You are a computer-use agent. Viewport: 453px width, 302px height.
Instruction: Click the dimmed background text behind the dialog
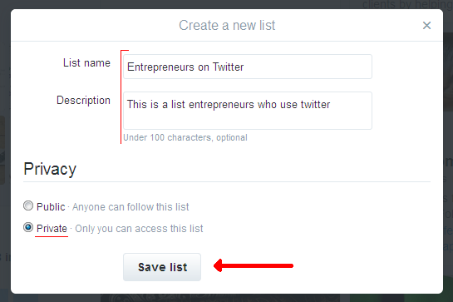[406, 4]
